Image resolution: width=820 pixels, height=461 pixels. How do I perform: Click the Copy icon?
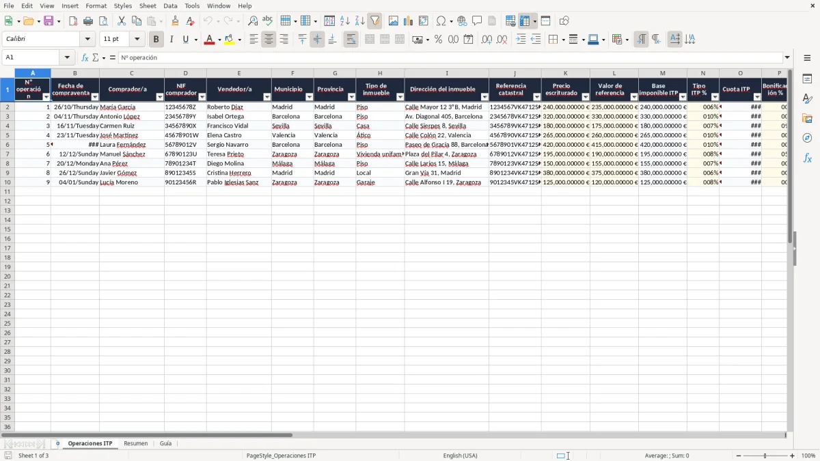(137, 21)
